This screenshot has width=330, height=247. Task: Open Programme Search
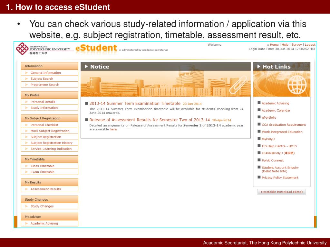click(45, 85)
